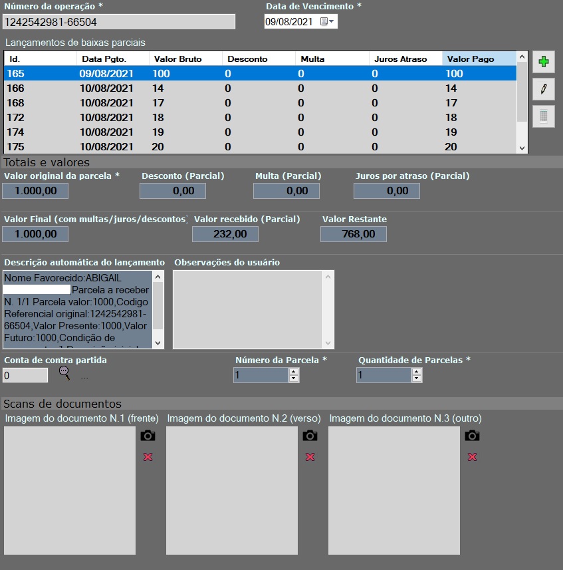Click the pencil edit entry icon

tap(543, 88)
